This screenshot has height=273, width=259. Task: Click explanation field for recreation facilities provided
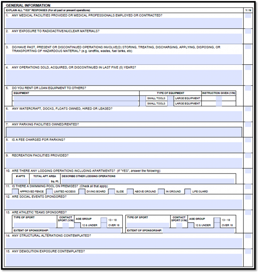124,163
